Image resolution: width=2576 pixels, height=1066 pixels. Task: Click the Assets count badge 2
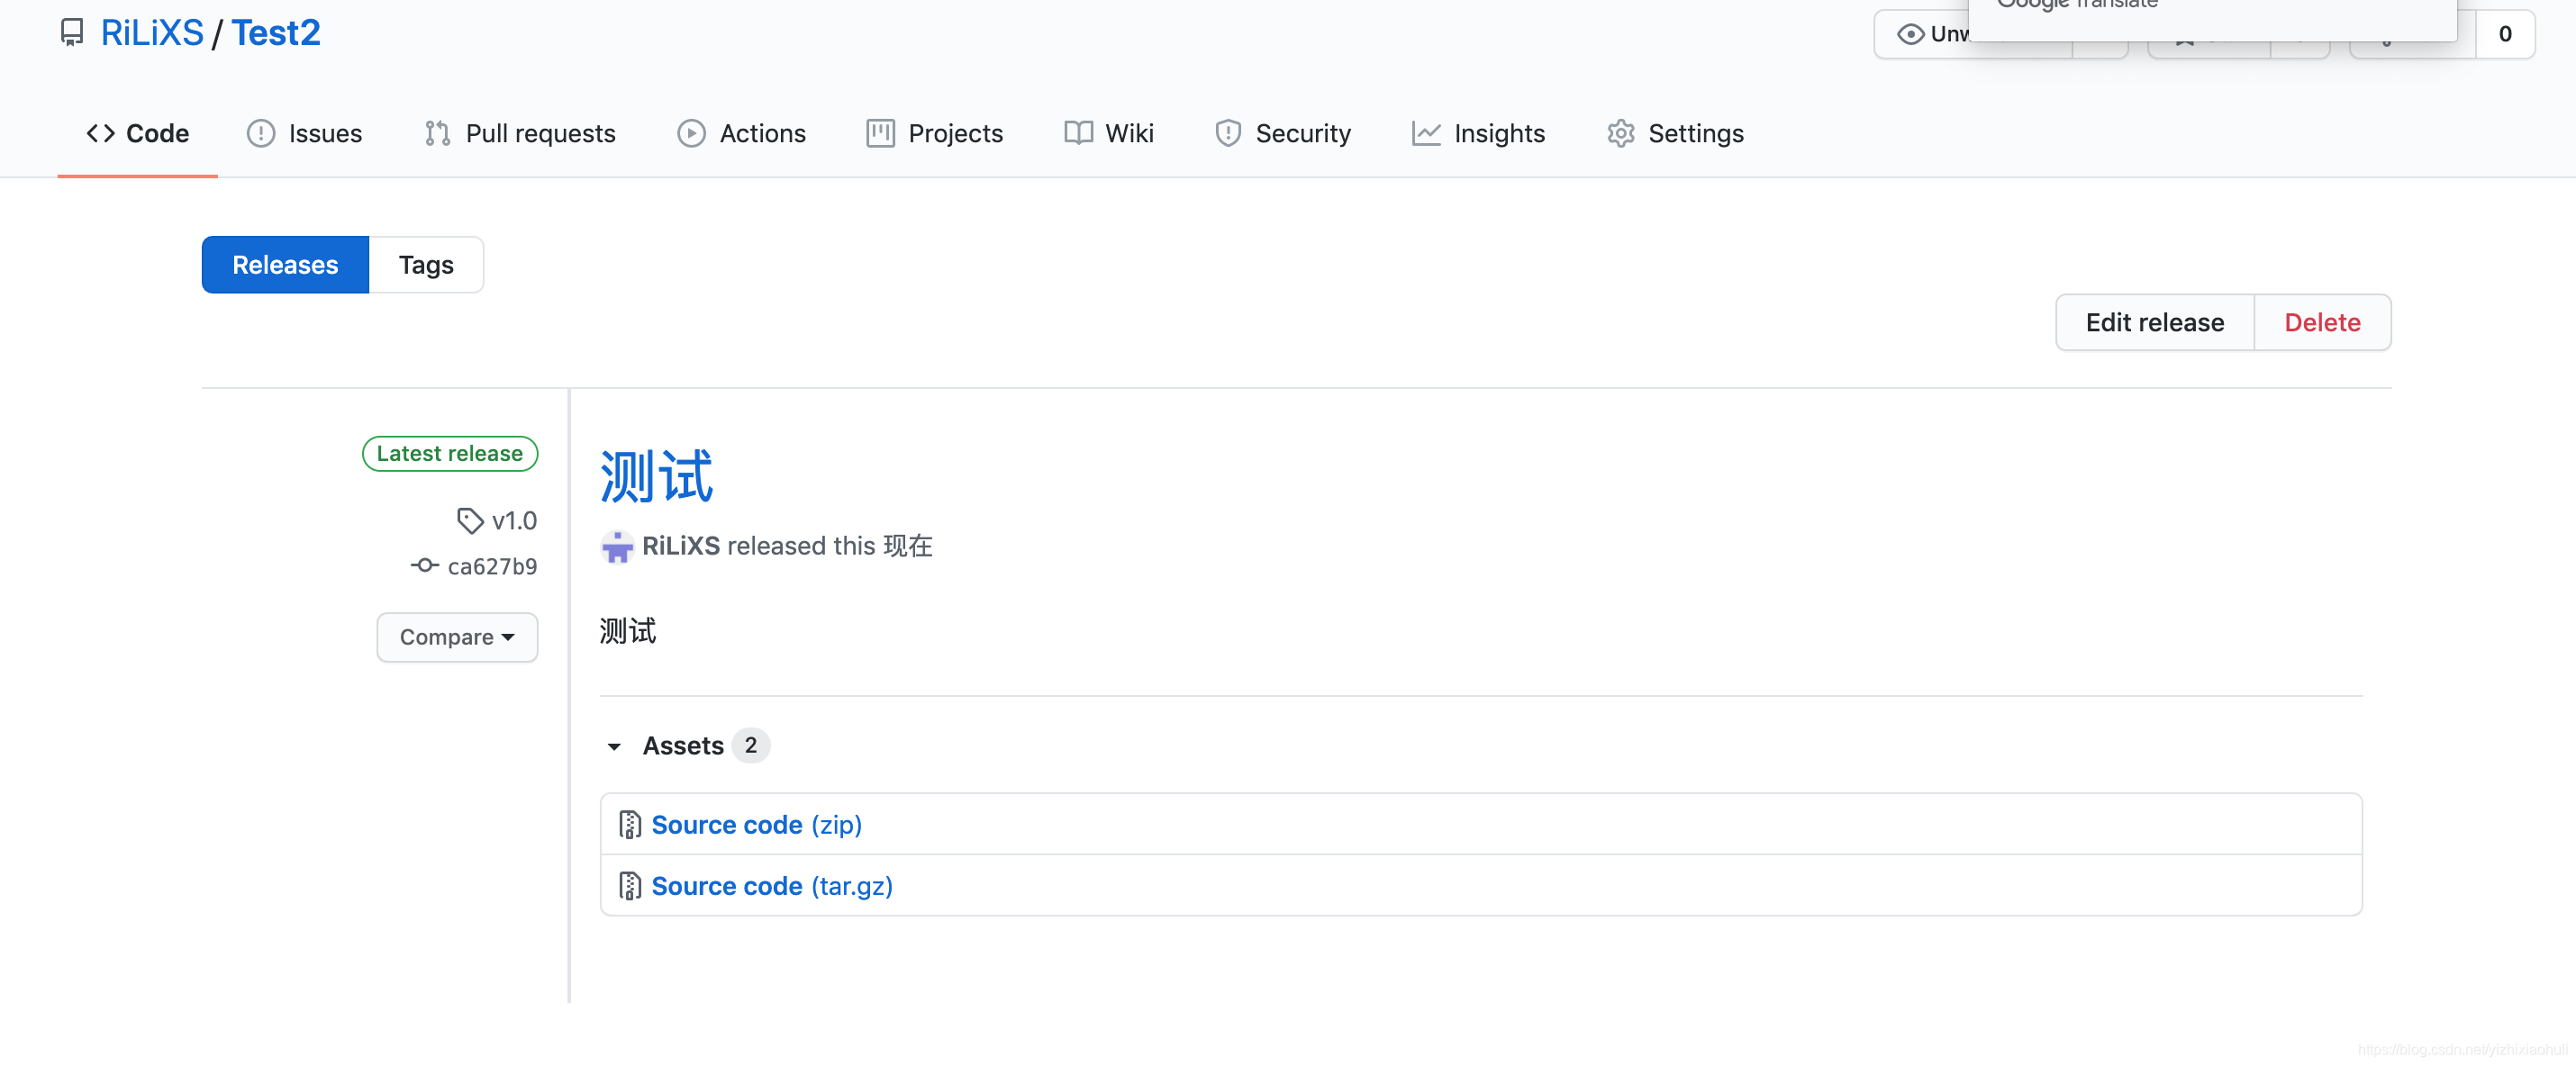tap(750, 745)
